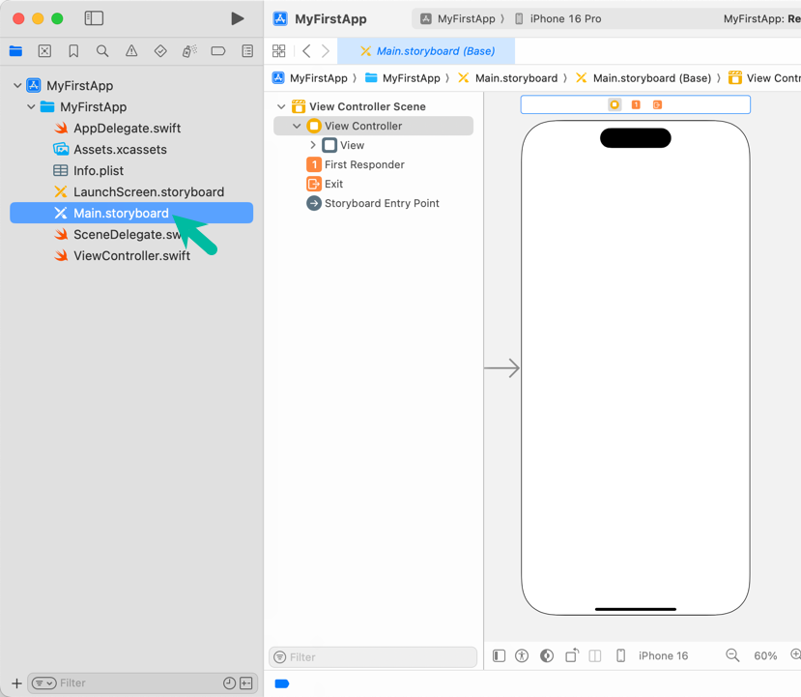The image size is (801, 697).
Task: Toggle the document outline panel
Action: pos(499,655)
